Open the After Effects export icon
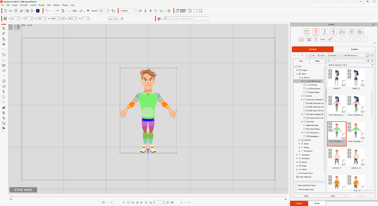This screenshot has height=206, width=378. [x=38, y=11]
